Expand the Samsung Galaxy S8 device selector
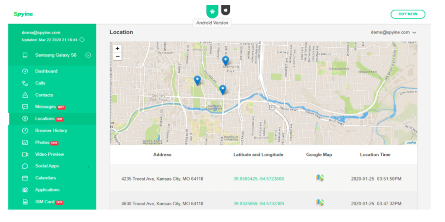The width and height of the screenshot is (445, 222). pyautogui.click(x=89, y=55)
